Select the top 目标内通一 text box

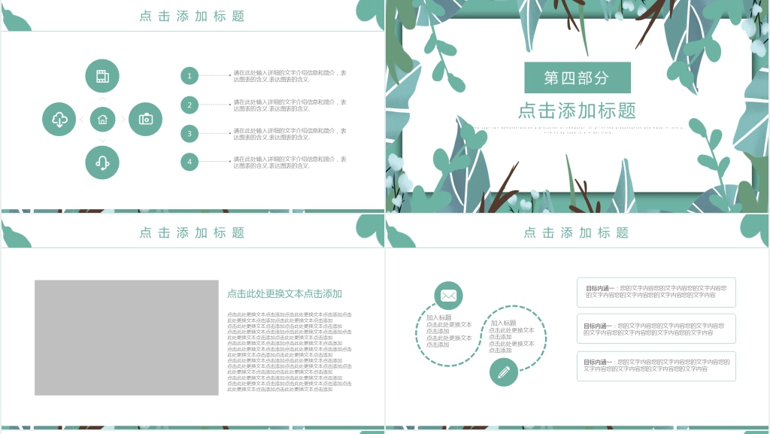[x=656, y=292]
